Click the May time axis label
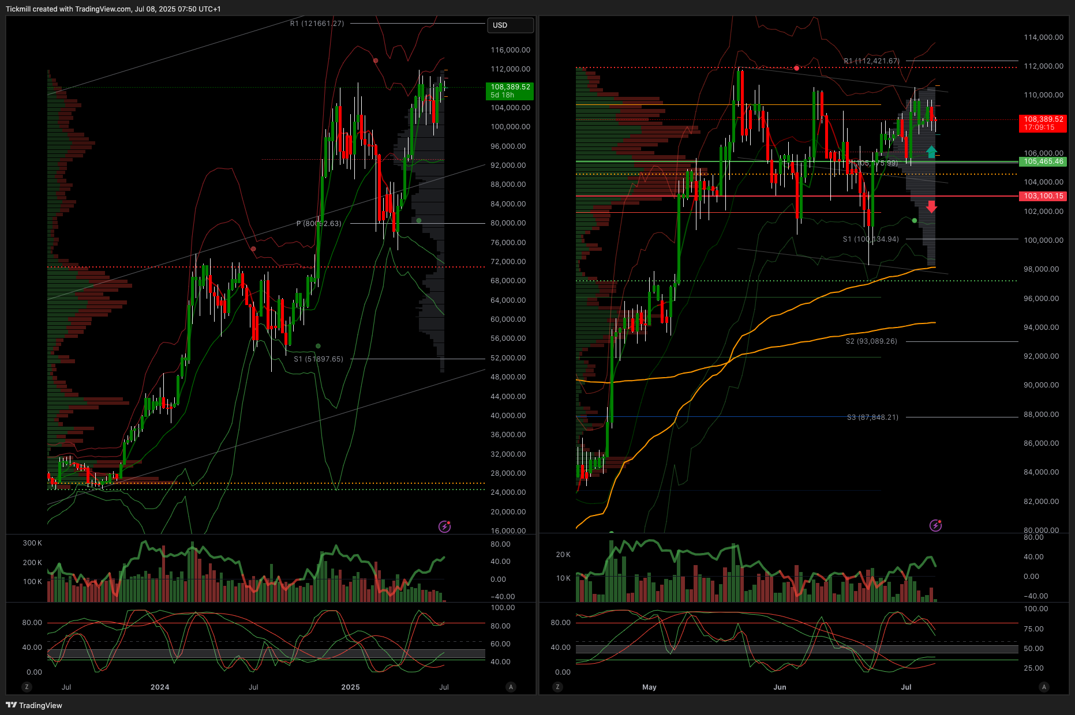This screenshot has width=1075, height=715. [649, 687]
